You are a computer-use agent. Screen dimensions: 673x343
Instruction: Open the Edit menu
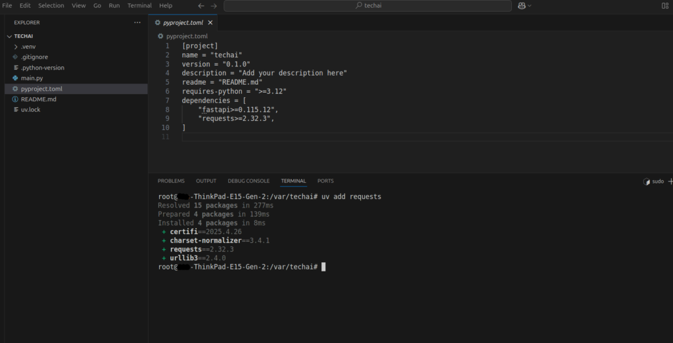tap(25, 5)
